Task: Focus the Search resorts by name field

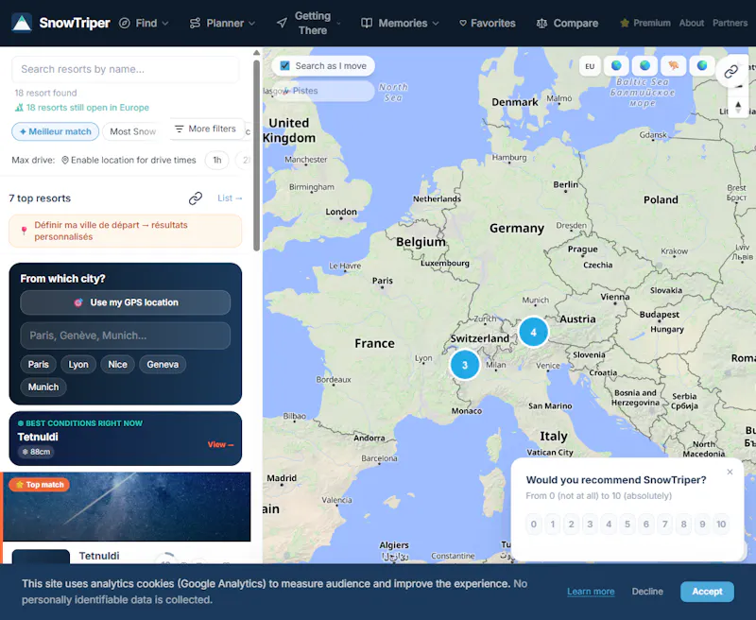Action: [126, 69]
